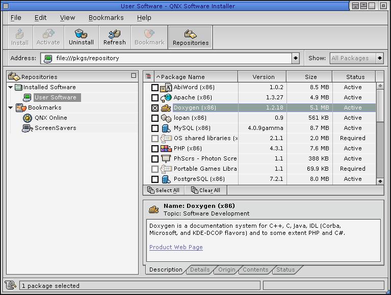Collapse the Installed Software tree node
Screen dimensions: 391x295
point(11,87)
